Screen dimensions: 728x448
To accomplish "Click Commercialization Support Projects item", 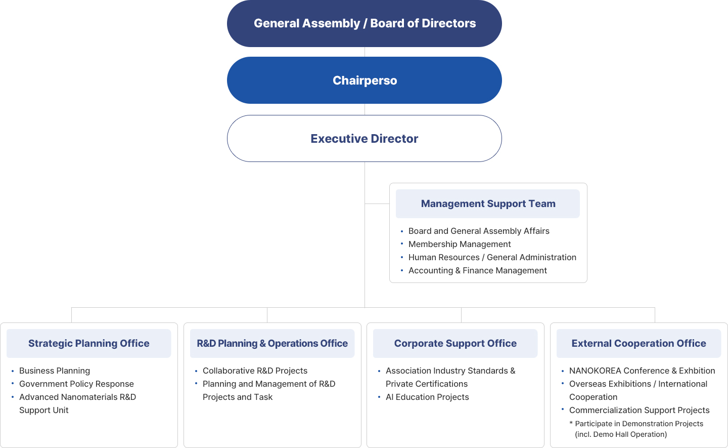I will (639, 411).
